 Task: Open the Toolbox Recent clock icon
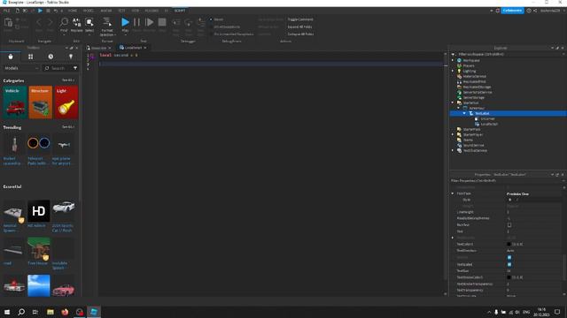click(x=50, y=57)
